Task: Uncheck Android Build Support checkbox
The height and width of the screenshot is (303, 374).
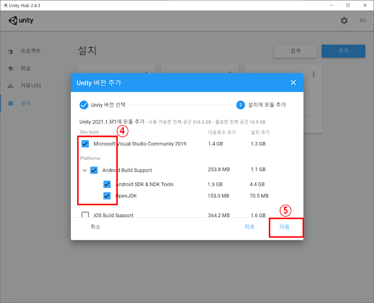Action: 94,170
